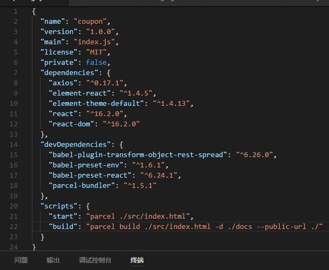Click the "main" key
The height and width of the screenshot is (270, 329).
coord(52,42)
